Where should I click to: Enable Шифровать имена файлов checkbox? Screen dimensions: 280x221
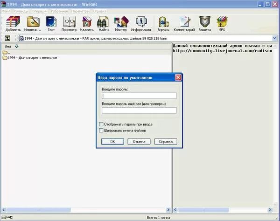[101, 131]
